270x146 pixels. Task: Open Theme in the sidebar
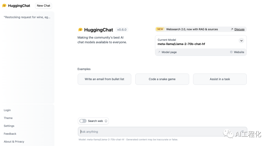coord(8,118)
